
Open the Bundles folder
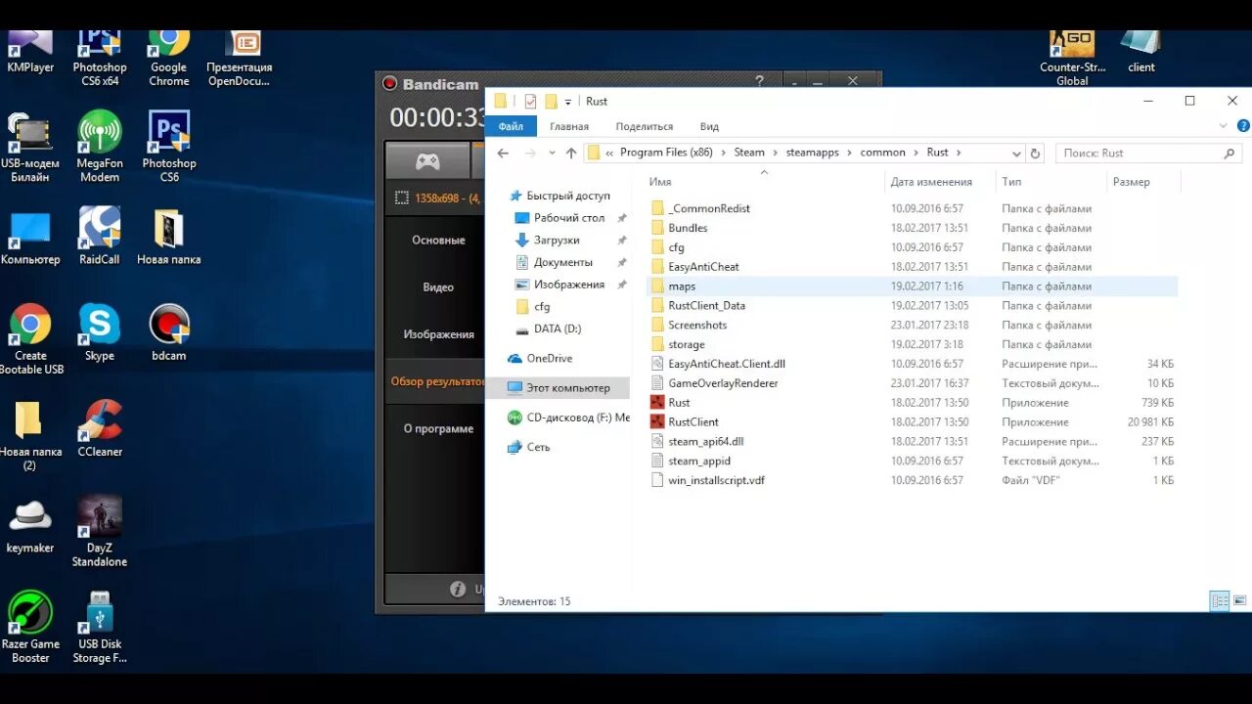pos(688,228)
